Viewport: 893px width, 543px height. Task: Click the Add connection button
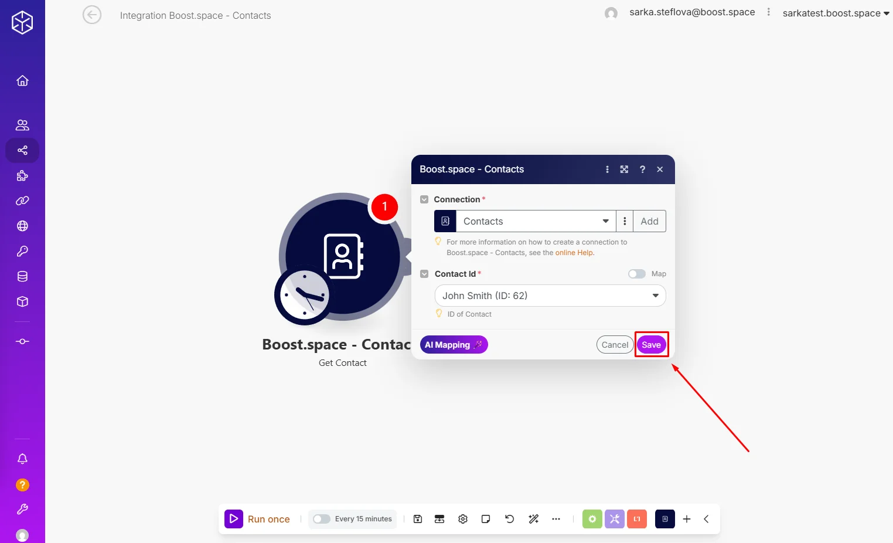click(649, 221)
